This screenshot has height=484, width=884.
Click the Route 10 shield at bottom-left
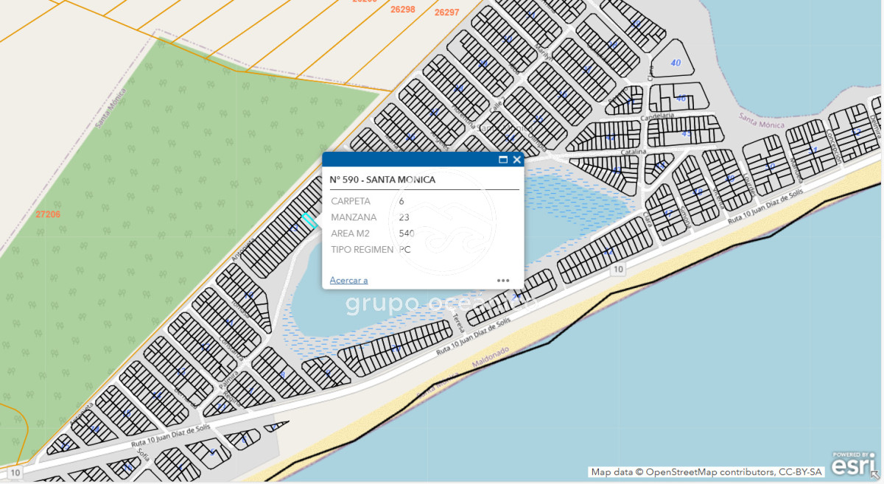[x=15, y=471]
